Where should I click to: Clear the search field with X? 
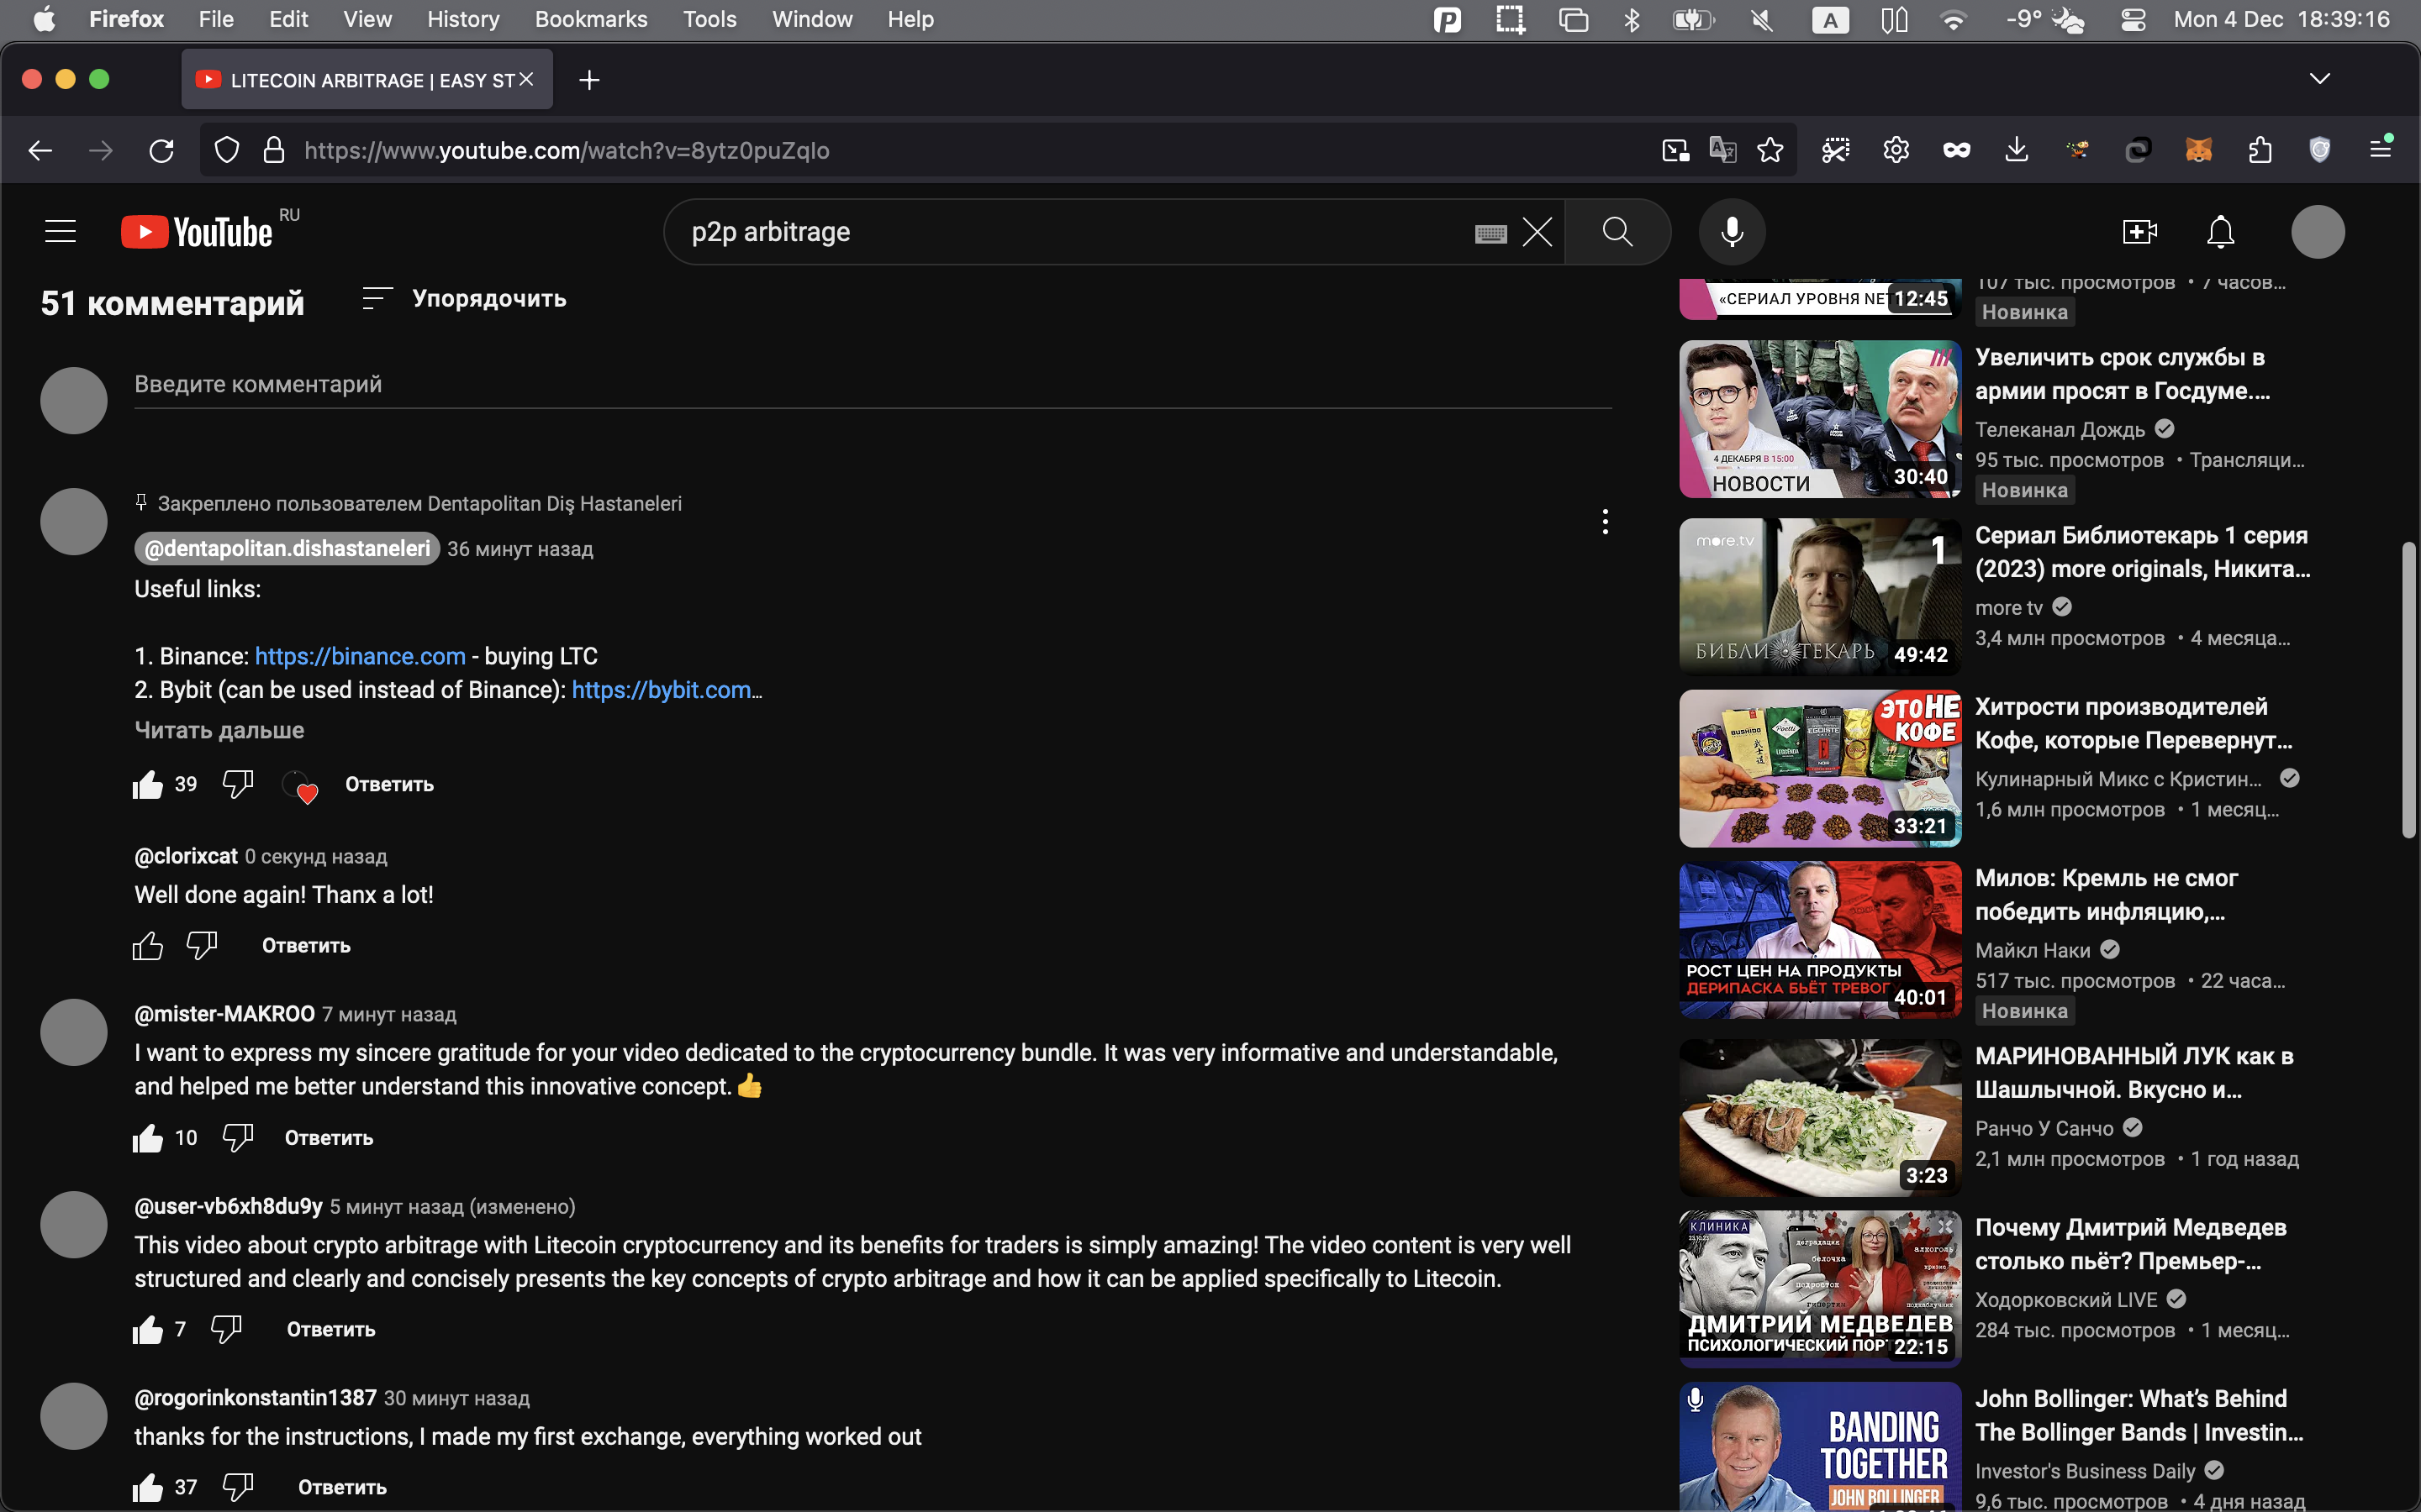(1537, 232)
